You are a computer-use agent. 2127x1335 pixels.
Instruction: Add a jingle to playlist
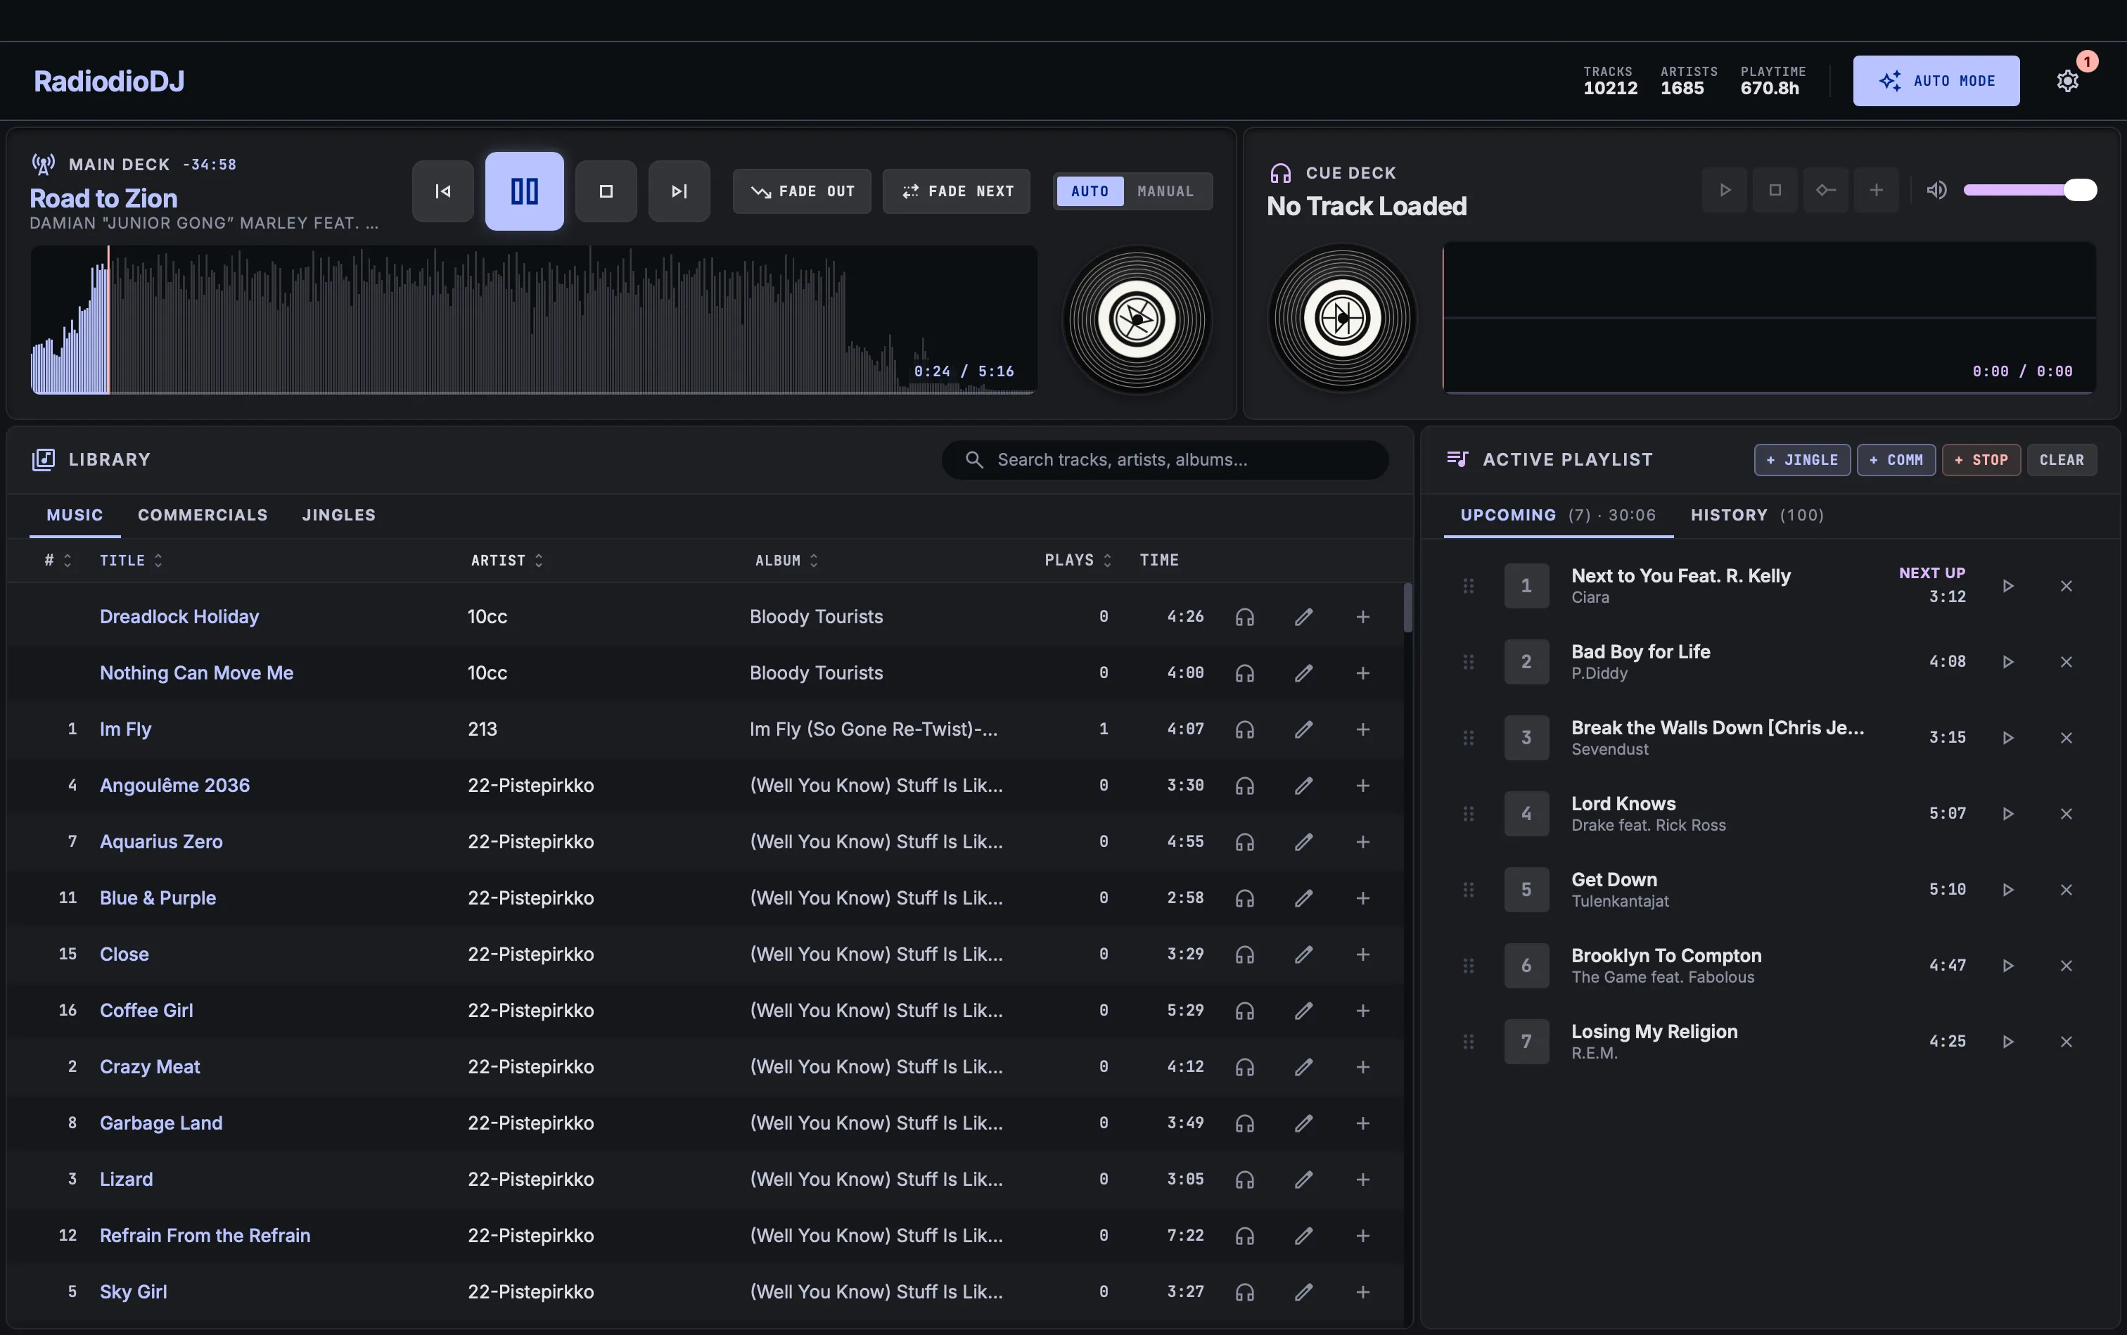(x=1802, y=460)
